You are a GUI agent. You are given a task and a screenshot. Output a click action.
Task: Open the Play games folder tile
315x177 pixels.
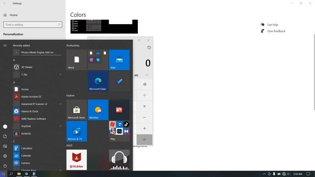click(119, 131)
